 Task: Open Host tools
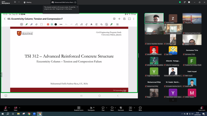tap(121, 109)
